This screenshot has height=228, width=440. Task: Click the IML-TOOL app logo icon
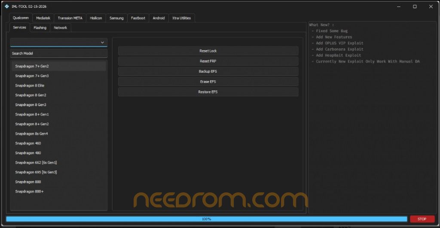[7, 6]
